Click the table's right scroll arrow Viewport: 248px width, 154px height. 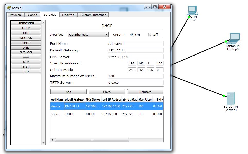(x=161, y=140)
